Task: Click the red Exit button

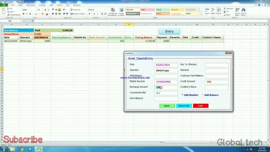Action: pos(201,106)
